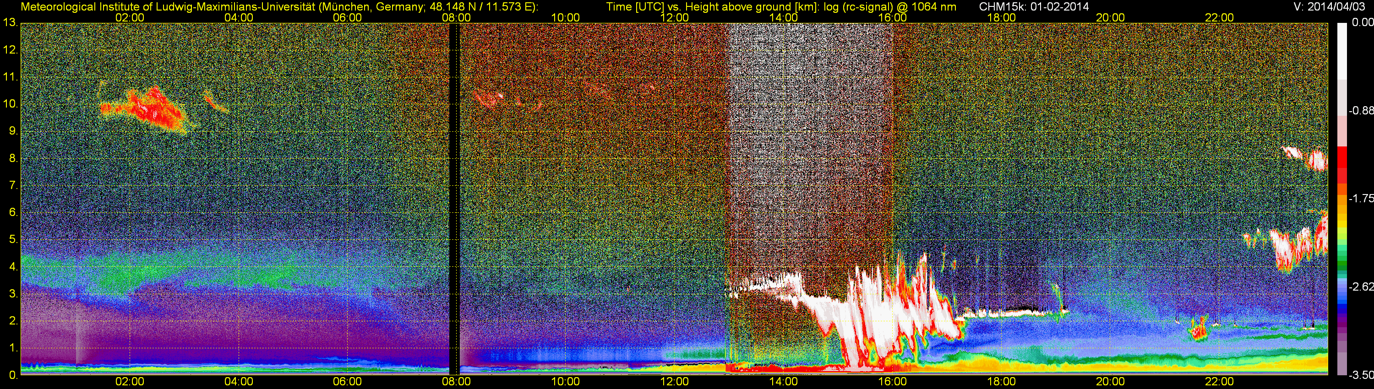1374x389 pixels.
Task: Select the 06:00 tick on the top time axis
Action: pyautogui.click(x=347, y=17)
